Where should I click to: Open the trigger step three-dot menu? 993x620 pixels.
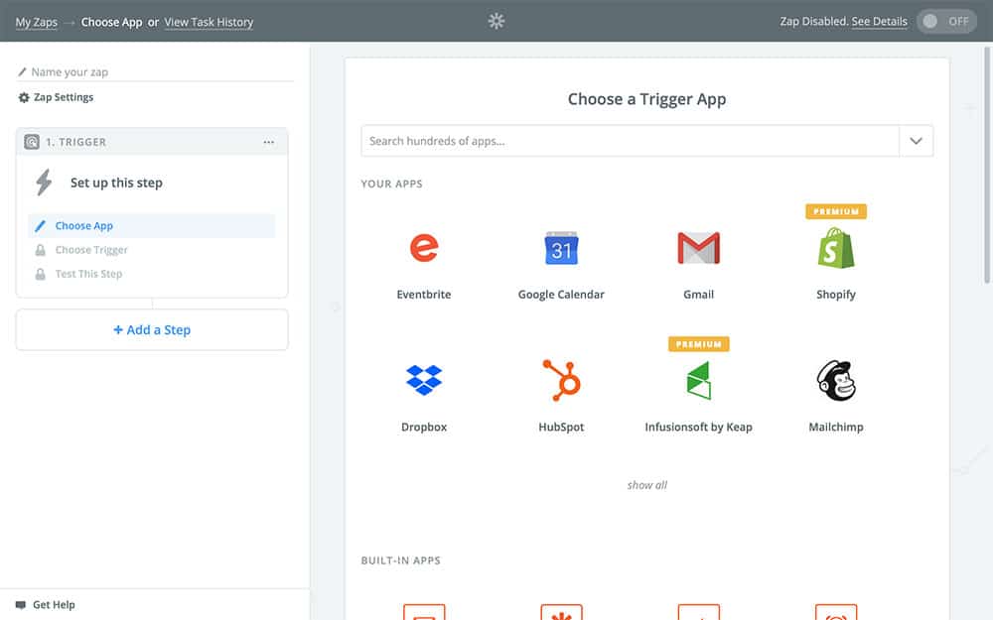click(x=269, y=142)
